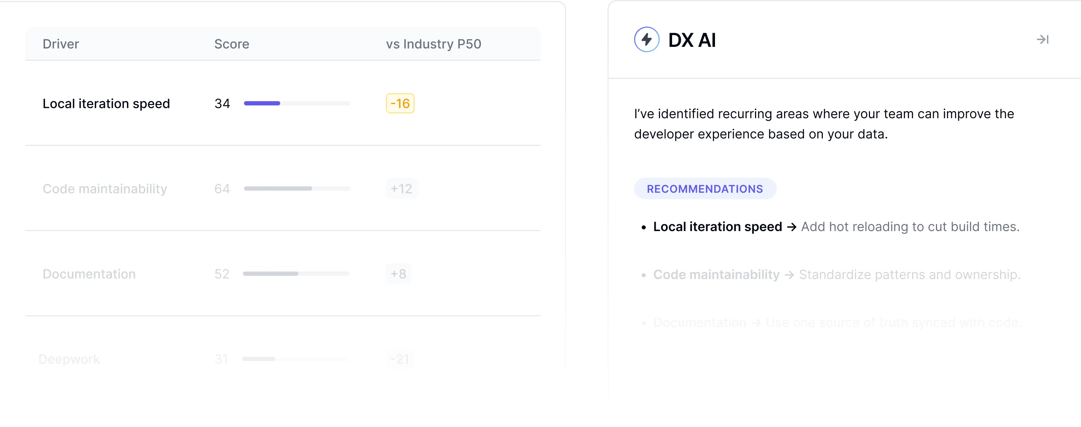Click the +8 comparison badge for Documentation
1081x427 pixels.
point(398,274)
